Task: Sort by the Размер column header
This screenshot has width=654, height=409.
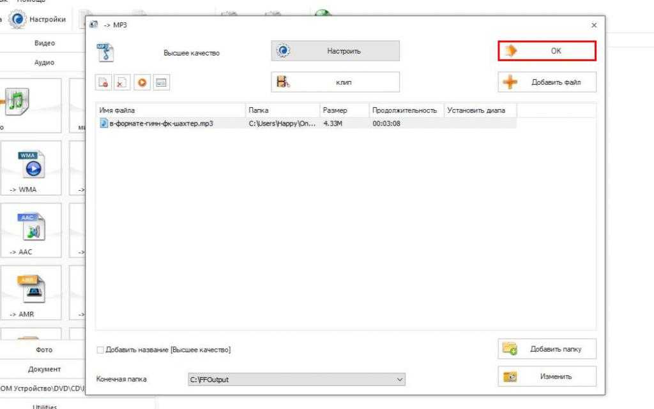Action: pyautogui.click(x=344, y=110)
